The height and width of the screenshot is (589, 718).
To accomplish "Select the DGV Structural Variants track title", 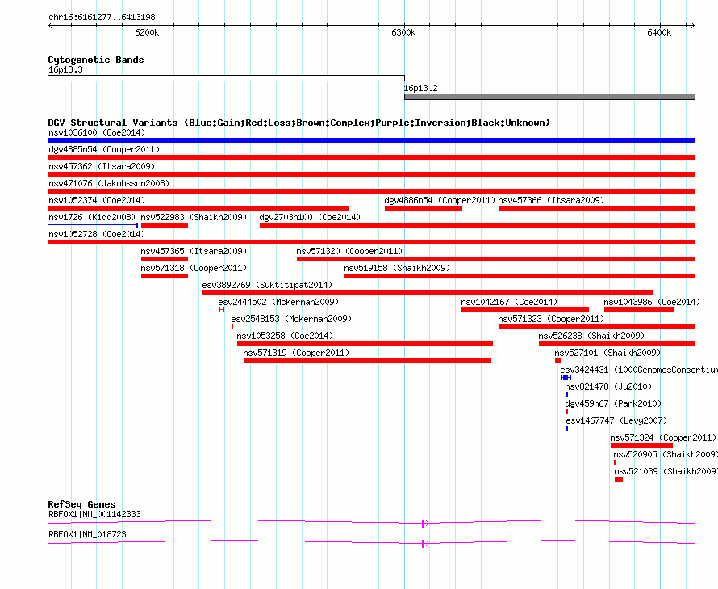I will (299, 123).
